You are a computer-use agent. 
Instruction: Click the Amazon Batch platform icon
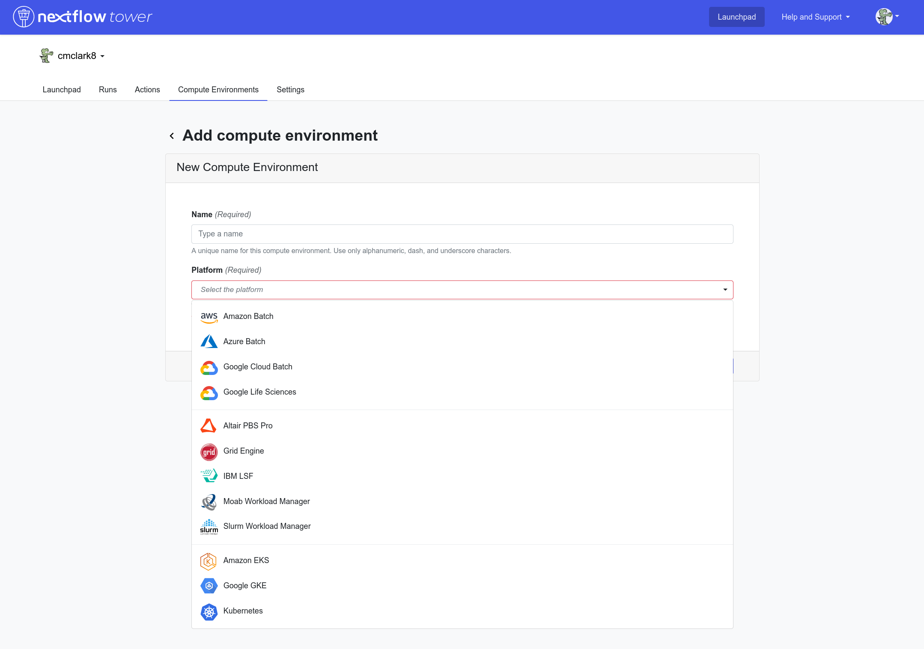coord(208,316)
